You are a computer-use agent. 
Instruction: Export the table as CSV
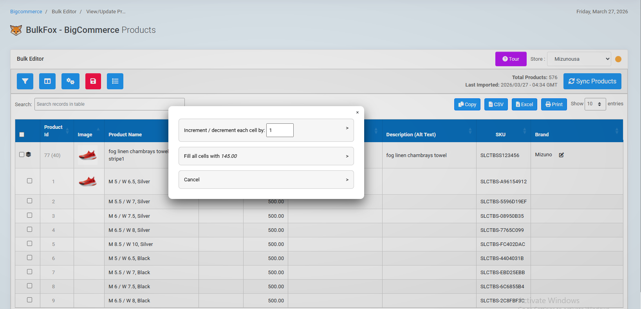point(496,104)
